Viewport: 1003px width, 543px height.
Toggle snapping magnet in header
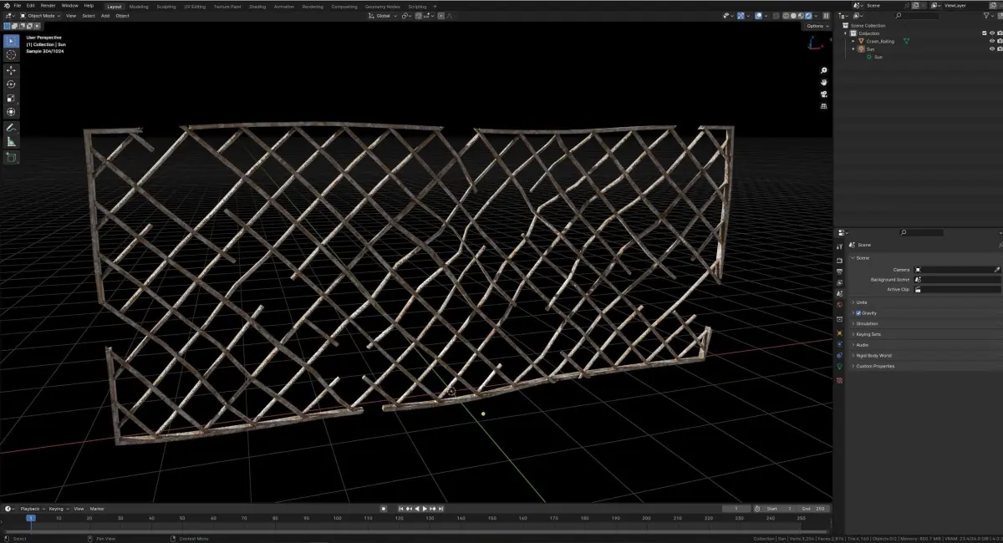[x=419, y=16]
